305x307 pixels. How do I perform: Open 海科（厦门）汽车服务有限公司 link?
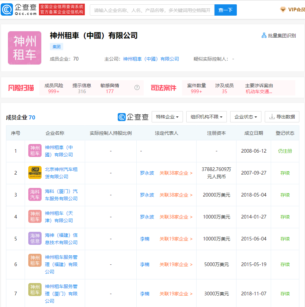(x=61, y=195)
